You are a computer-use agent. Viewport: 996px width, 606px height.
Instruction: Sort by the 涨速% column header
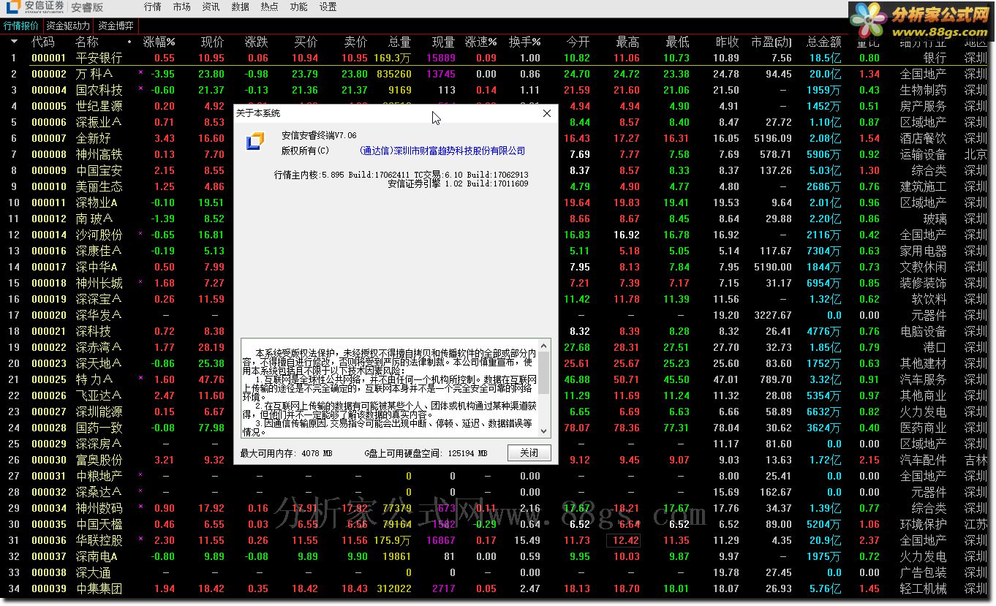click(480, 42)
